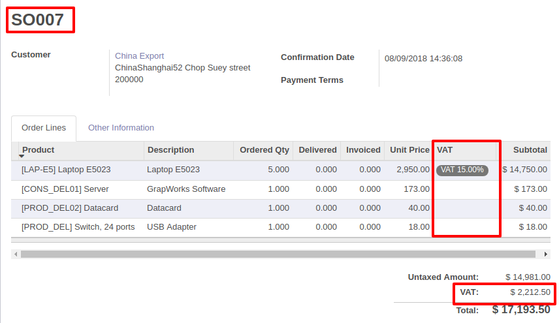
Task: Click the $ 173.00 subtotal cell
Action: [x=530, y=189]
